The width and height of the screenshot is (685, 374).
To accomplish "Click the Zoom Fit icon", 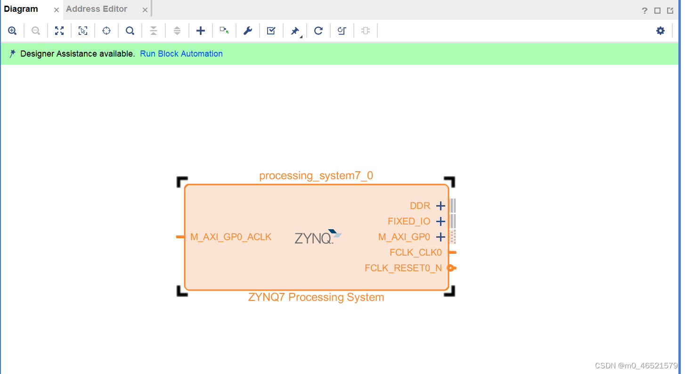I will 59,30.
